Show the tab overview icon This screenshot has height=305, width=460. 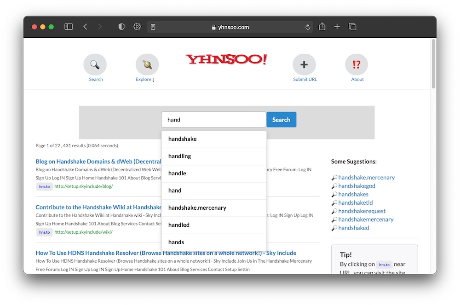tap(353, 27)
